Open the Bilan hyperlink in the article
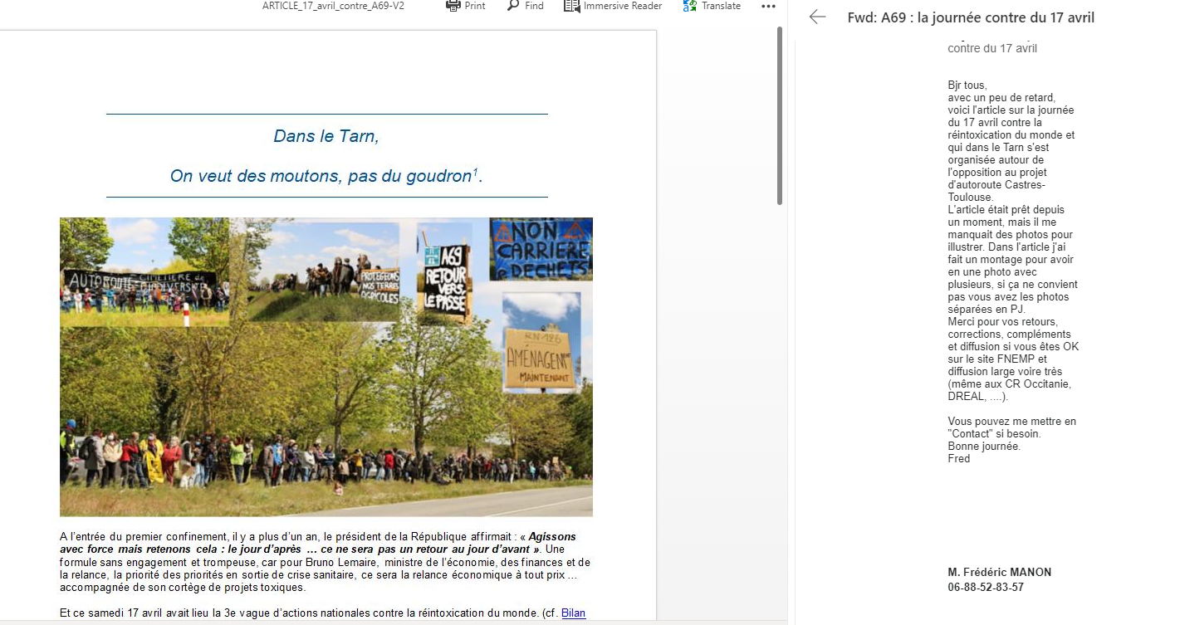1180x625 pixels. (x=574, y=613)
